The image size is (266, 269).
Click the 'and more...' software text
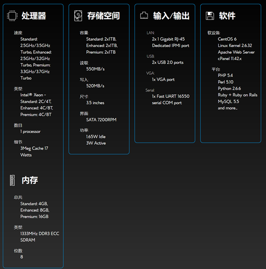click(228, 108)
